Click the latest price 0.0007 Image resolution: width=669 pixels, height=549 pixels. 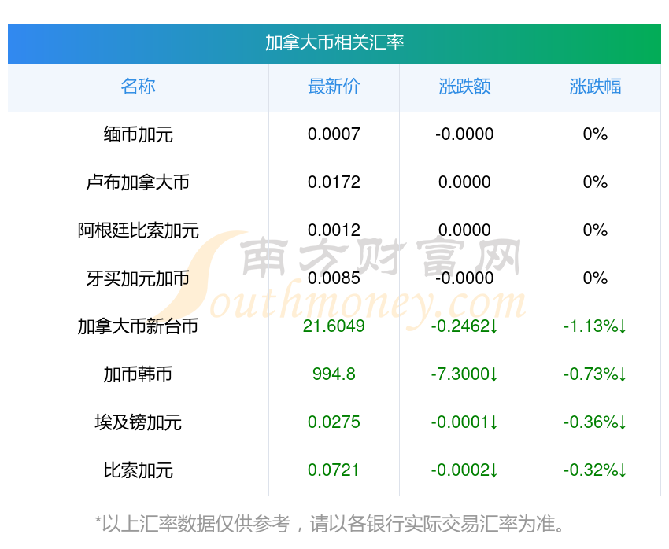click(x=334, y=134)
